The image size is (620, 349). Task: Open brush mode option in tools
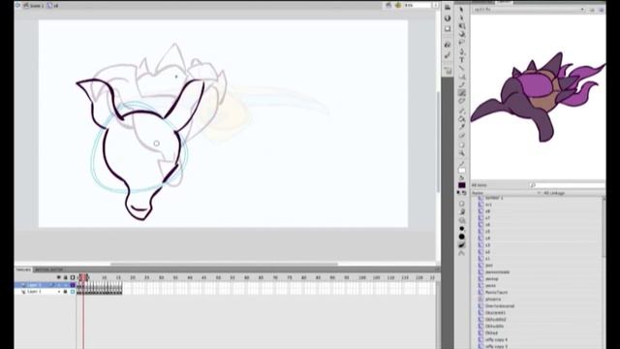(x=462, y=220)
